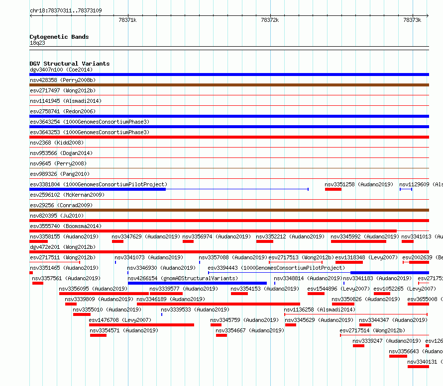
Task: Select nsv3344347 (Audano2019) label
Action: click(393, 320)
